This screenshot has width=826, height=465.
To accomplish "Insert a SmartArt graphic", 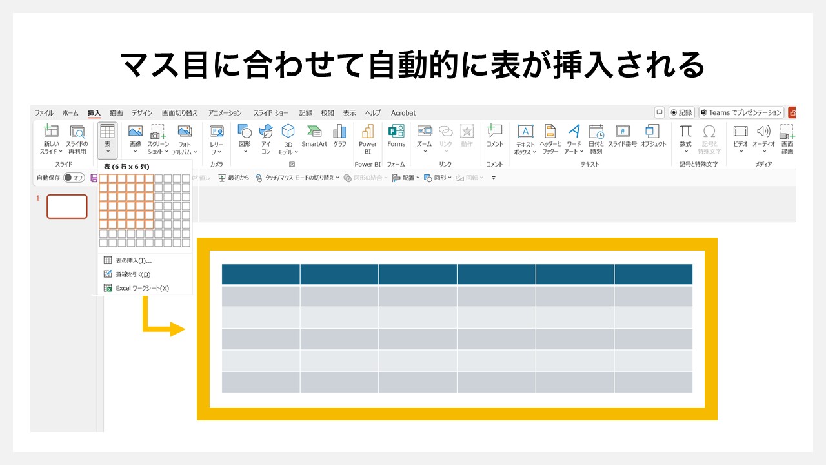I will 314,137.
